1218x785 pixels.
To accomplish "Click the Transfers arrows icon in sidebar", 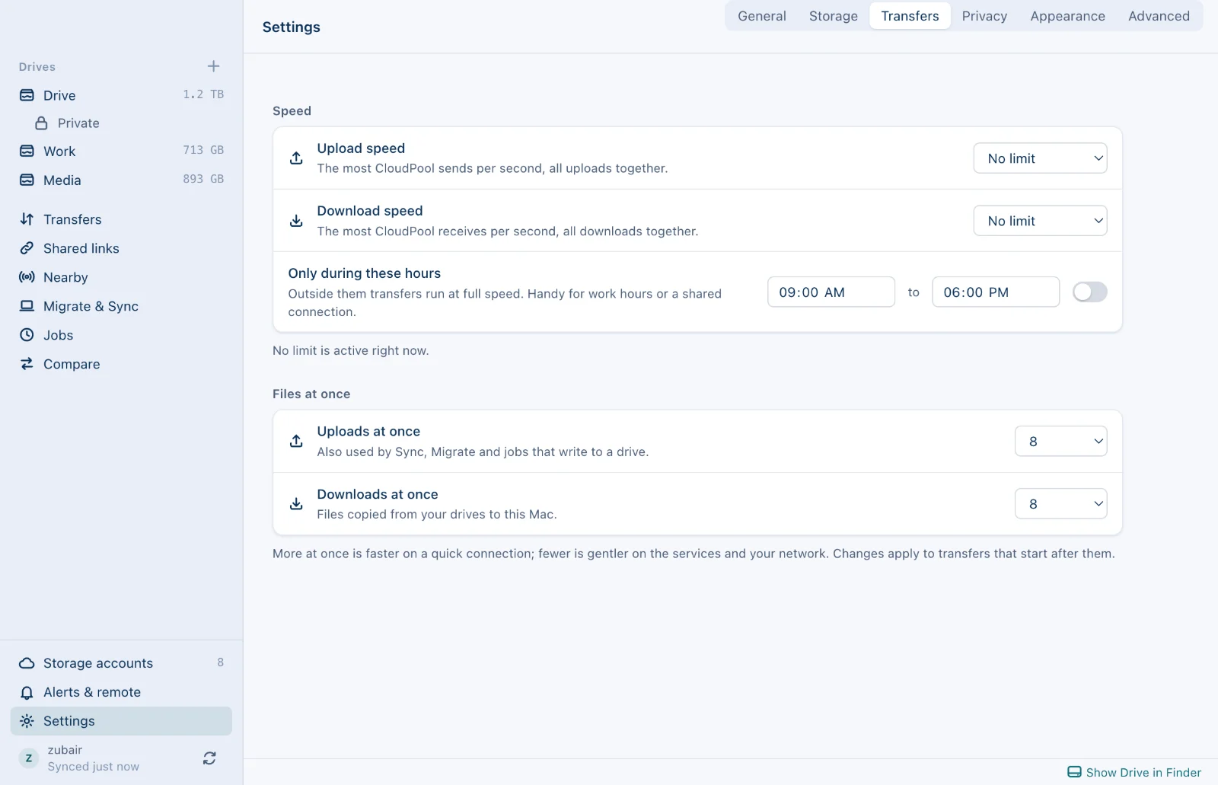I will point(27,219).
